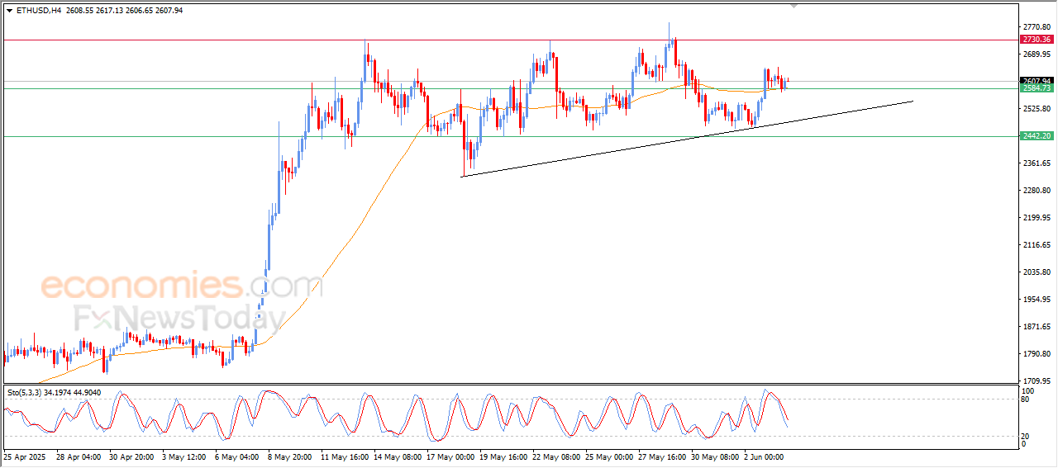Click the 2 Jun 00:00 time label

(765, 456)
